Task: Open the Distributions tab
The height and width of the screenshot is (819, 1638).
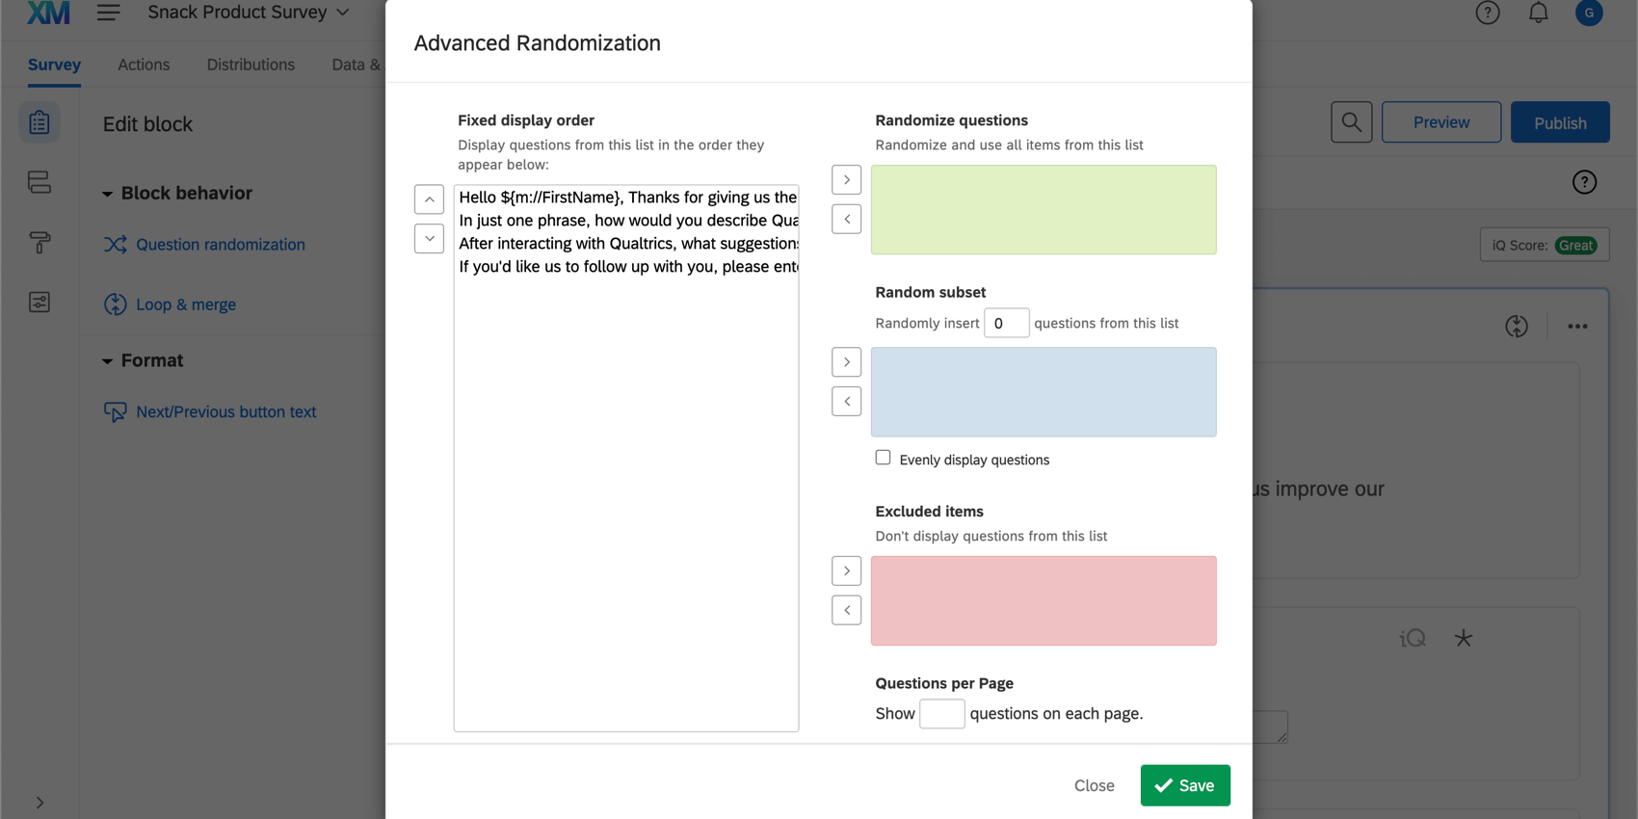Action: point(251,65)
